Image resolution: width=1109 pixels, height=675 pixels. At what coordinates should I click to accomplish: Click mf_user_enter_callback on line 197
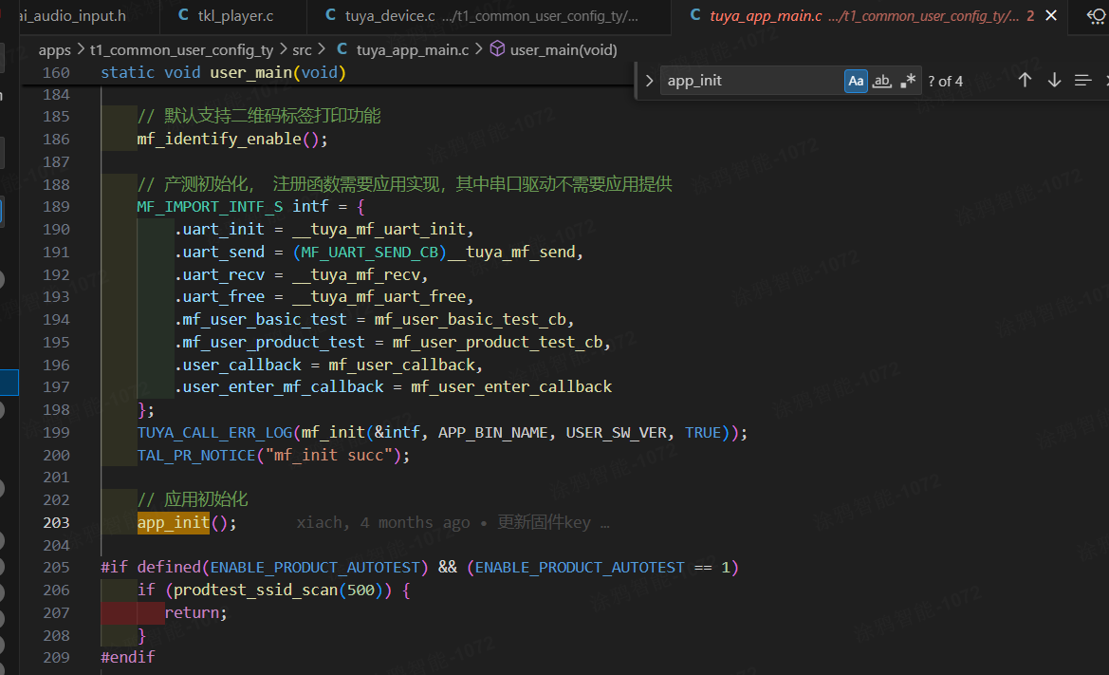[x=511, y=387]
